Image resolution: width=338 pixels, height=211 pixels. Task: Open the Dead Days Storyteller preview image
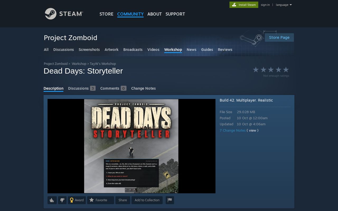pos(131,146)
